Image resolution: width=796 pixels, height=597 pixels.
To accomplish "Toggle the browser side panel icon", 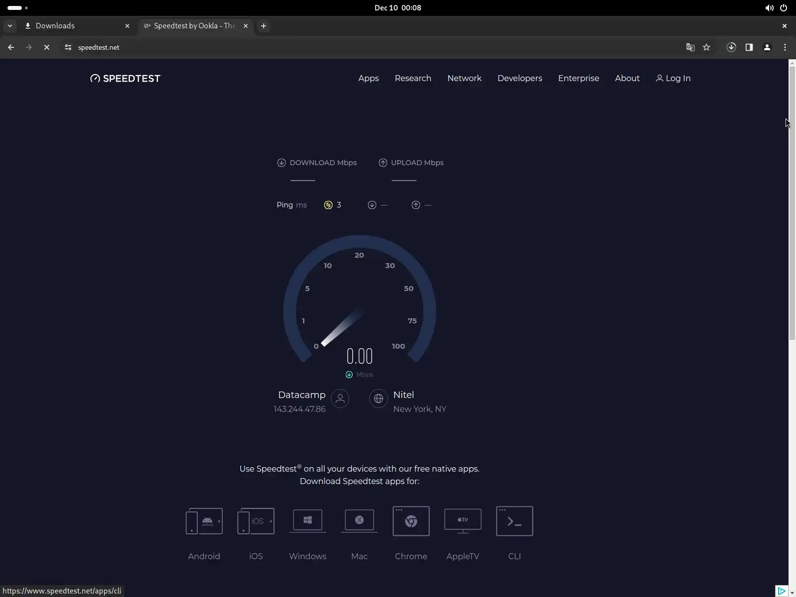I will pos(749,47).
